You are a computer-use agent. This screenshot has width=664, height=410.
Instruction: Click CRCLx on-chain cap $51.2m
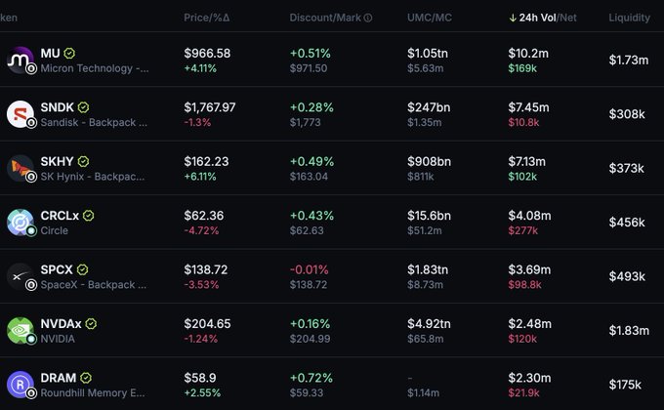click(x=425, y=230)
